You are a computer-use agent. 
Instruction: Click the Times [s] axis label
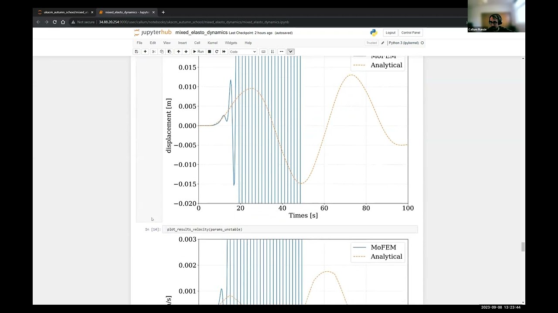click(303, 216)
